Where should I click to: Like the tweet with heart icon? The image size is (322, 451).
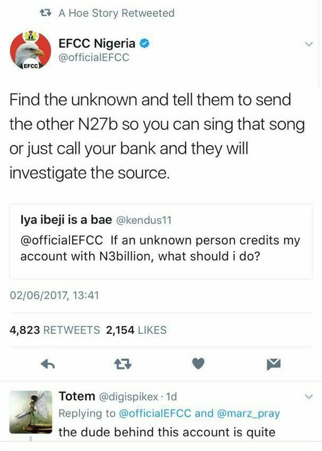(198, 364)
